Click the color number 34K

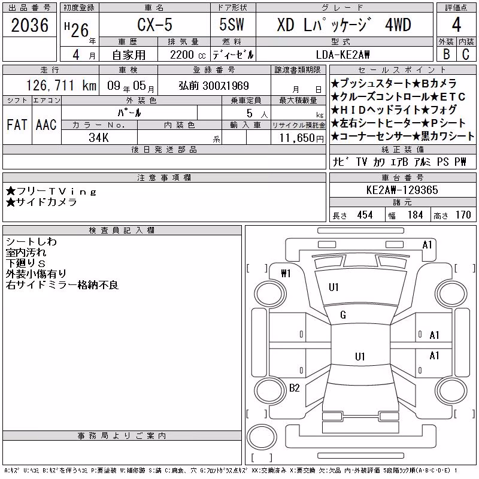99,138
